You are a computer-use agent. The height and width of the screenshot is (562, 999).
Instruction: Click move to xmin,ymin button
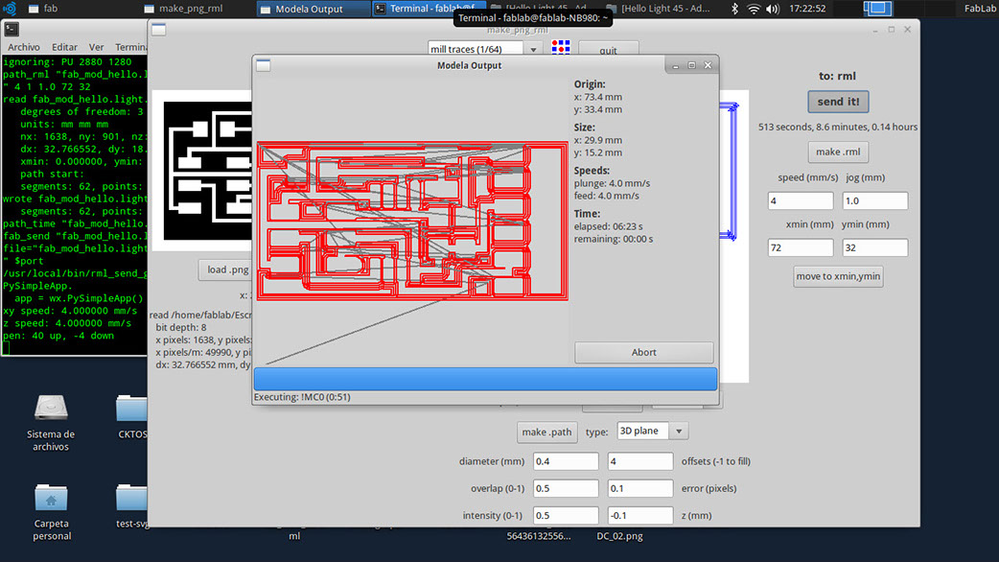point(838,276)
